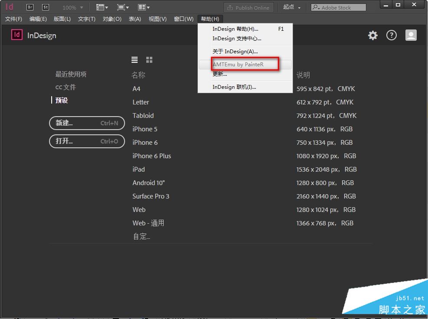Open the 视图(V) menu
The height and width of the screenshot is (319, 428).
tap(158, 19)
